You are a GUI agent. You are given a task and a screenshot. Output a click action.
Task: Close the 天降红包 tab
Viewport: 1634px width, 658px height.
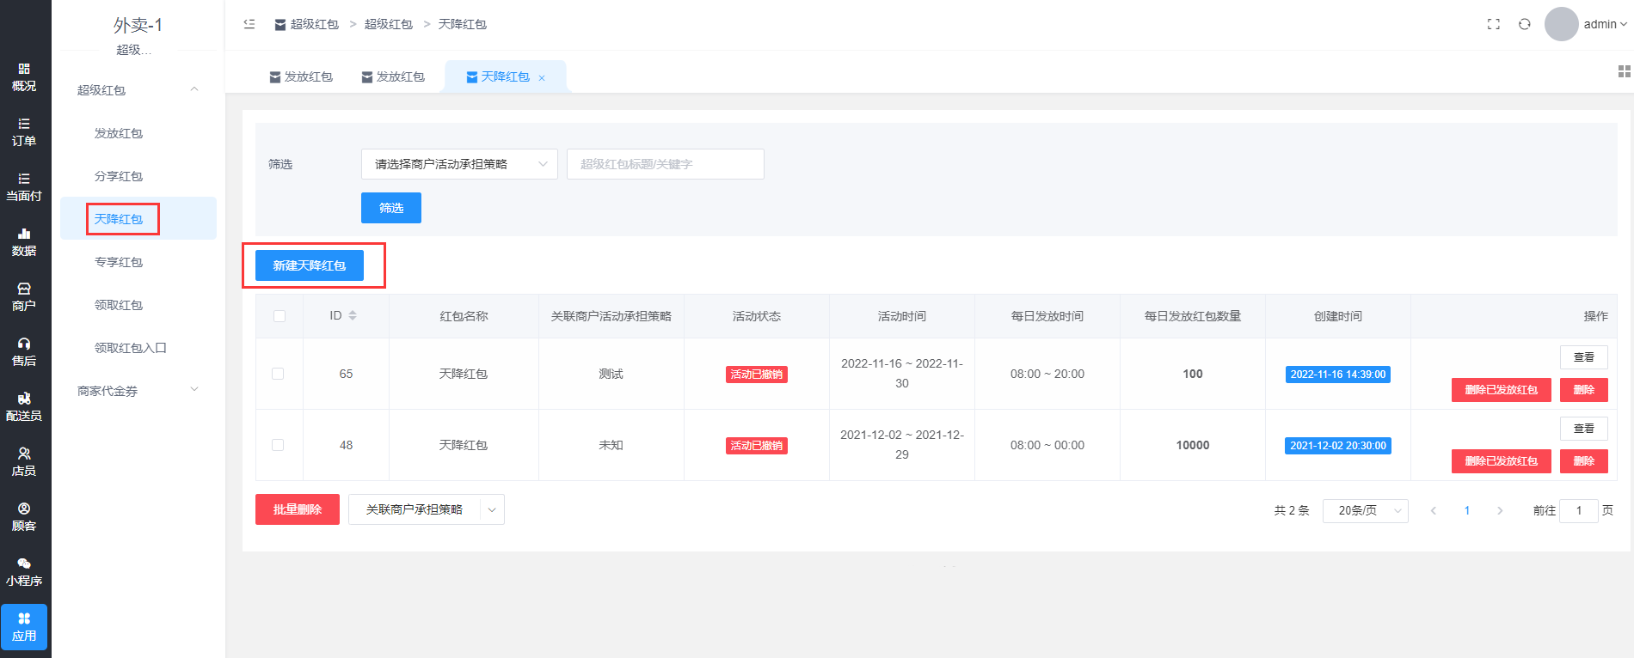pyautogui.click(x=542, y=78)
